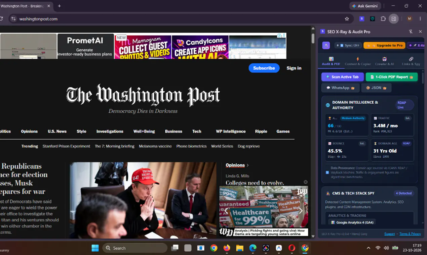
Task: Bookmark this page with the star icon
Action: coord(347,19)
